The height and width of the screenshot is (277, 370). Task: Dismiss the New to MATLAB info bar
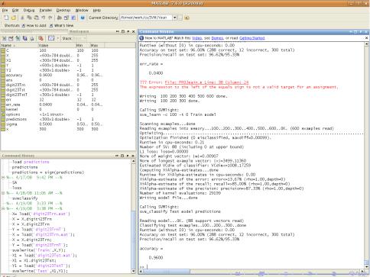tap(366, 38)
